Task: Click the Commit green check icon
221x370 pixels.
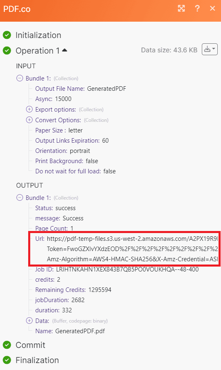Action: click(x=7, y=345)
